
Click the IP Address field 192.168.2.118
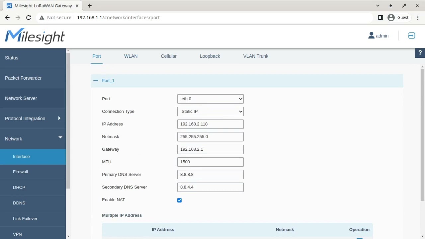pos(211,124)
